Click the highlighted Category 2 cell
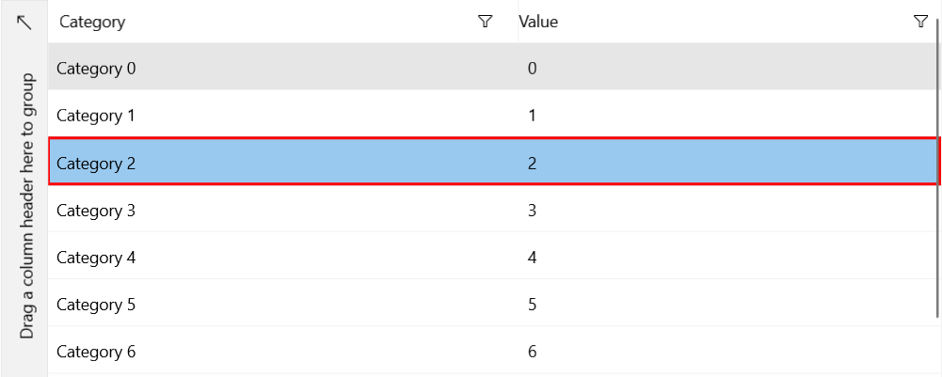The height and width of the screenshot is (377, 942). 96,163
